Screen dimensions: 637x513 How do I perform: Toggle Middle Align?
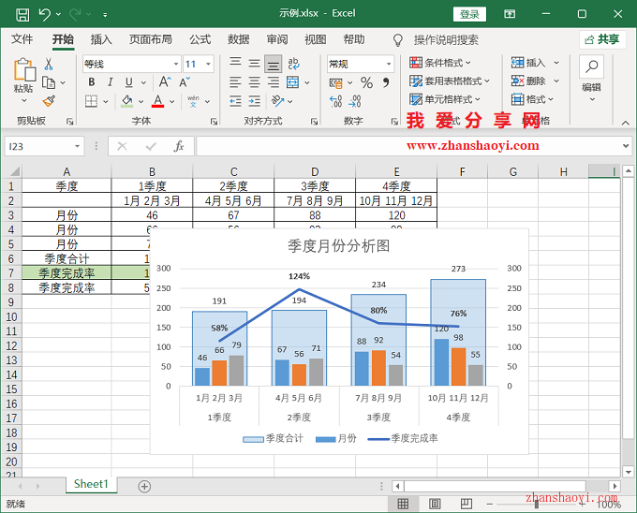pyautogui.click(x=254, y=64)
